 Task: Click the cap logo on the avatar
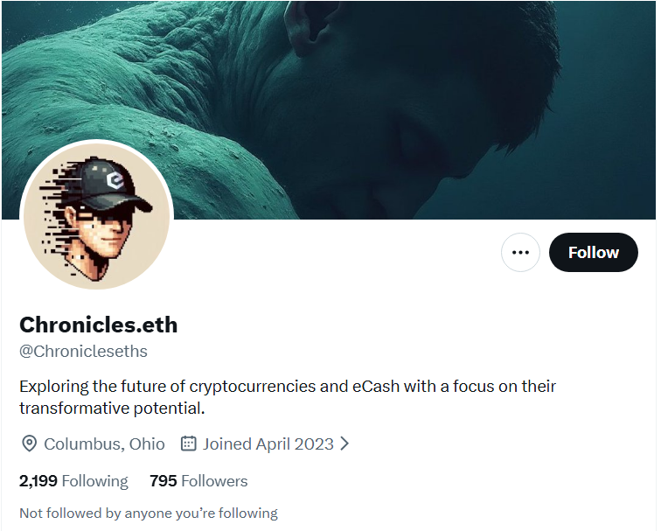click(x=115, y=181)
